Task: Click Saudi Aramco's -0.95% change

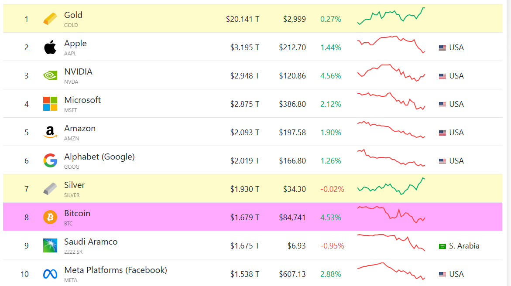Action: click(332, 246)
